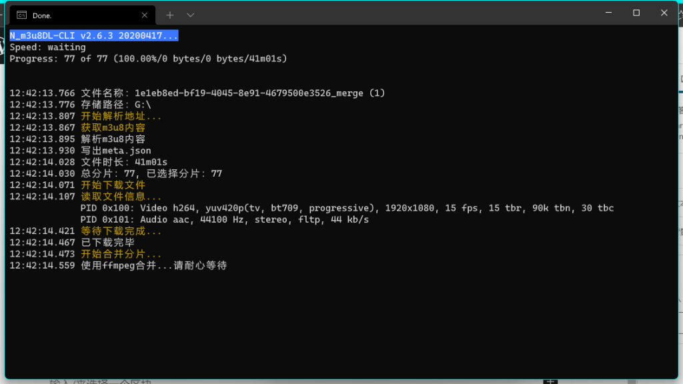
Task: Close the Done. terminal tab
Action: click(145, 15)
